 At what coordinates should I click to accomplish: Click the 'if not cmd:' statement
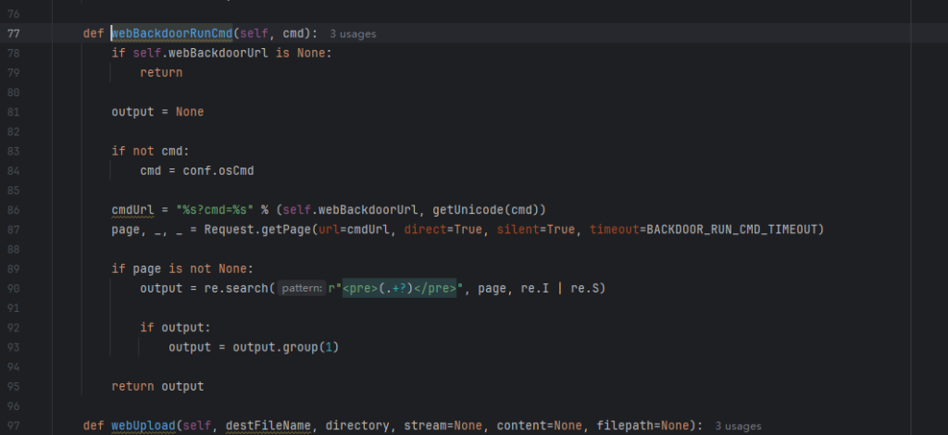[150, 151]
